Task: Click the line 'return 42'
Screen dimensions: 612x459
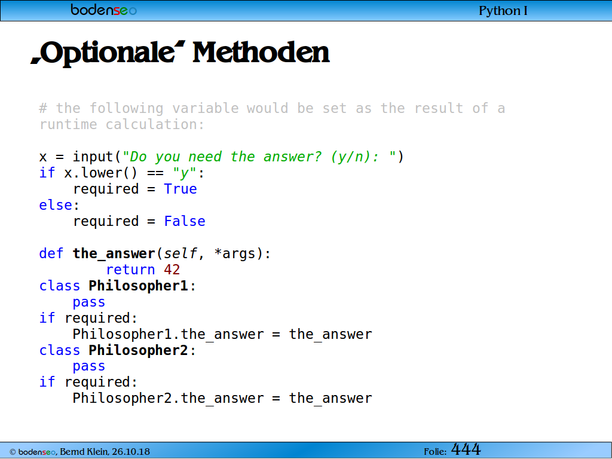Action: 143,270
